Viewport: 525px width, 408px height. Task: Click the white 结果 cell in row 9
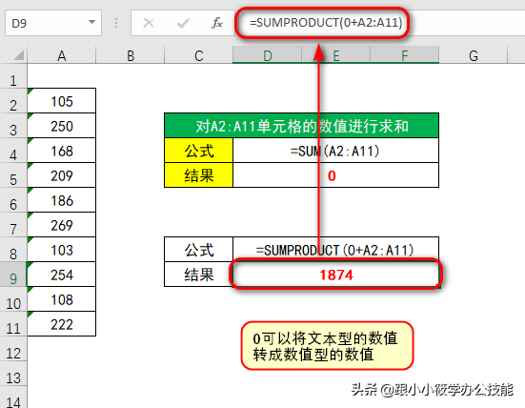pos(198,275)
